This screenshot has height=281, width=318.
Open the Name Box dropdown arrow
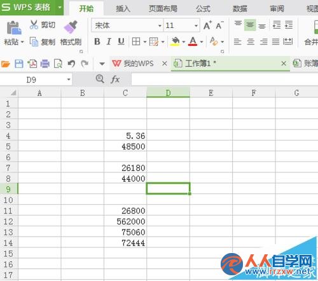point(69,79)
